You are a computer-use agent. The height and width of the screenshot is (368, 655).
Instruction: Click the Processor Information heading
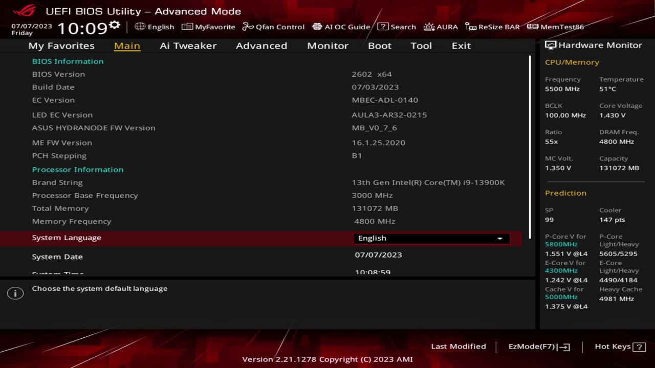coord(78,170)
